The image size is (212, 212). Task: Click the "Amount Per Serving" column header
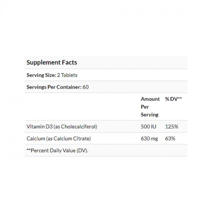pos(150,107)
